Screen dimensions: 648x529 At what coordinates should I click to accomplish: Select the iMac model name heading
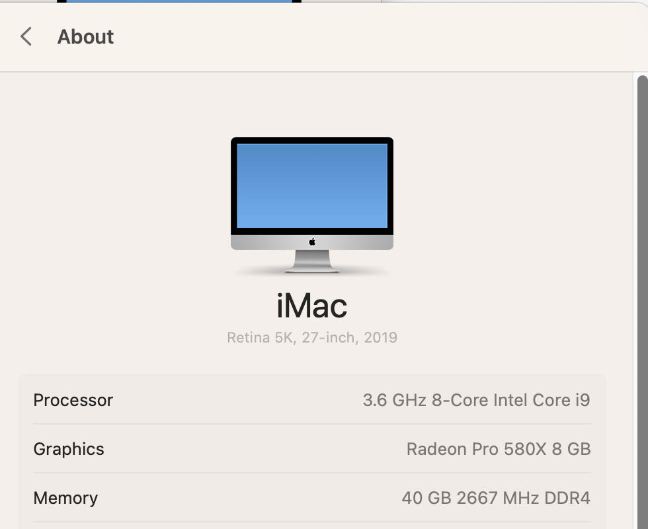[x=312, y=305]
